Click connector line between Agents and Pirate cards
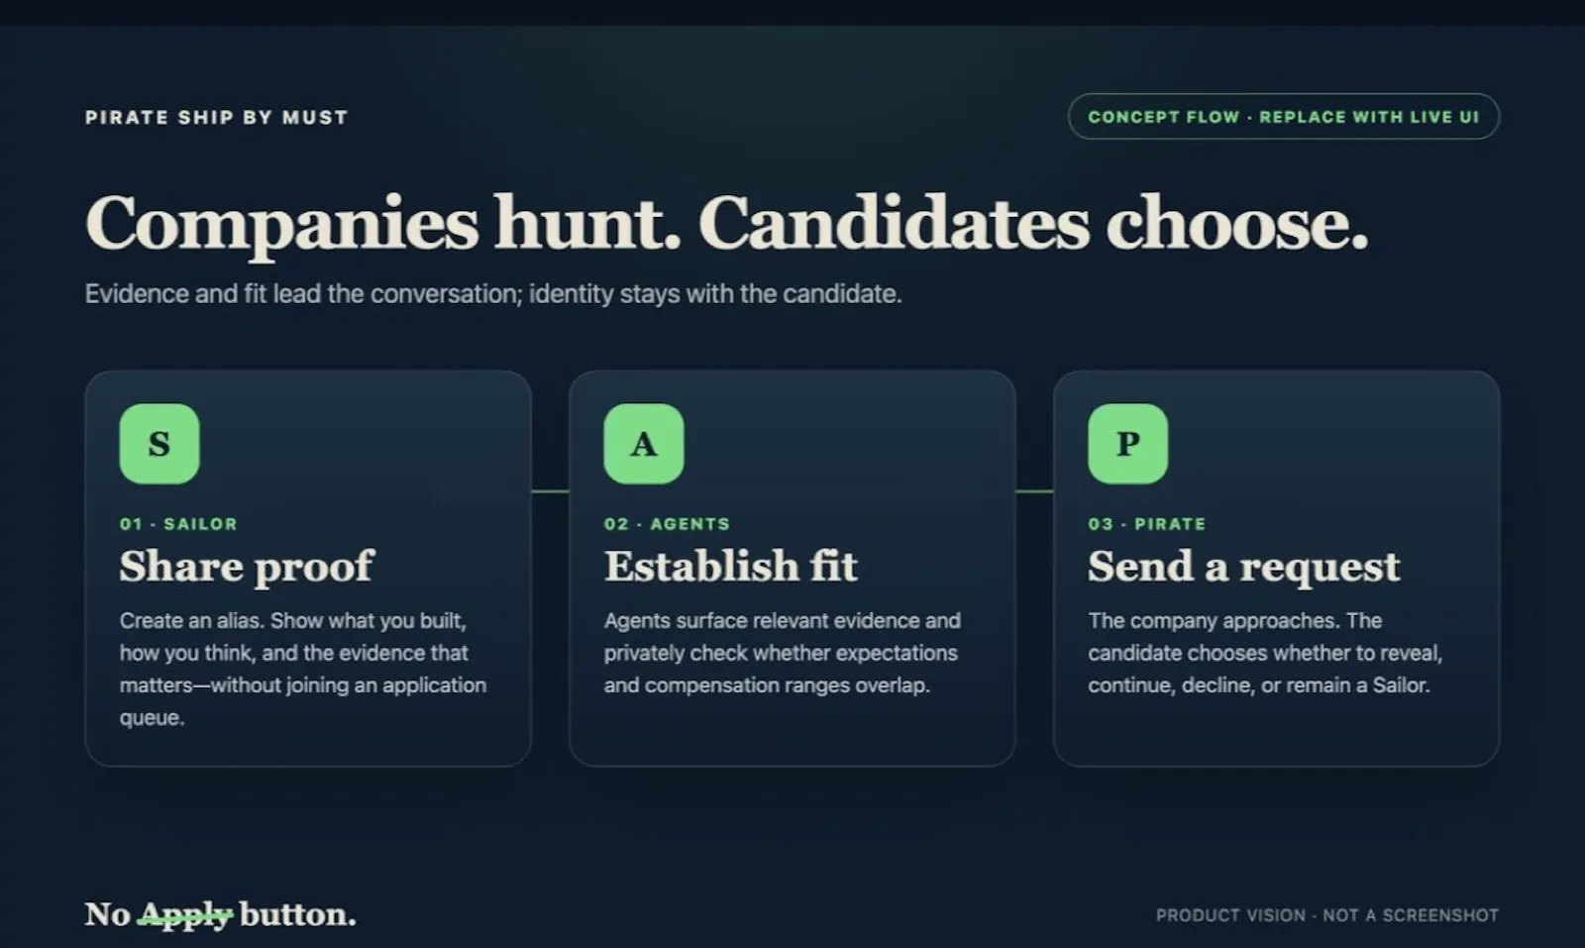This screenshot has height=948, width=1585. pos(1035,490)
